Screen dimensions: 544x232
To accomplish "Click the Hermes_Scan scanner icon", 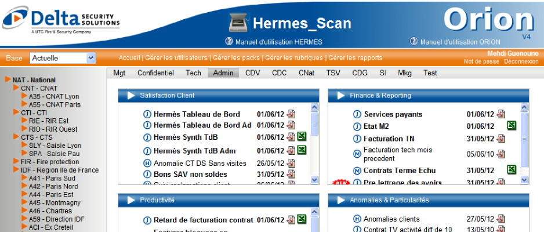I will point(240,23).
